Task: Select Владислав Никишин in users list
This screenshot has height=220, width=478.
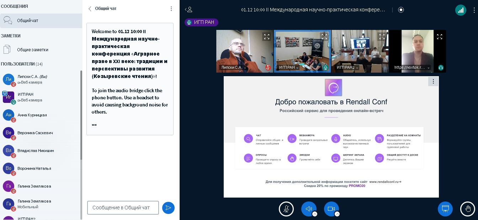Action: pos(40,151)
